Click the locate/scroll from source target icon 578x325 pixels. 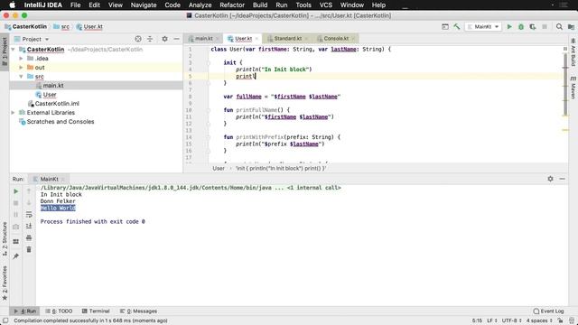(x=138, y=39)
